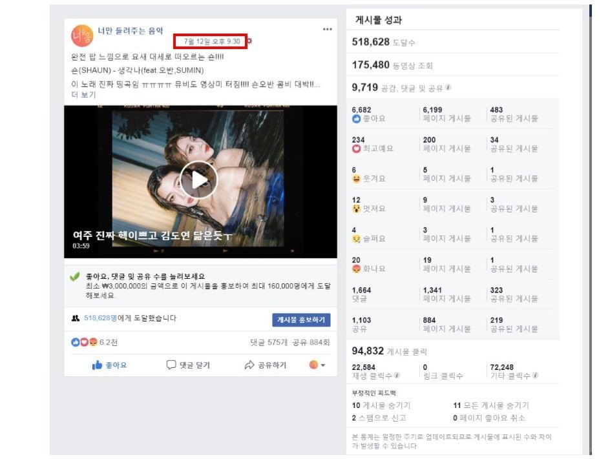This screenshot has height=459, width=610.
Task: Click the gear icon beside the post timestamp
Action: click(250, 41)
